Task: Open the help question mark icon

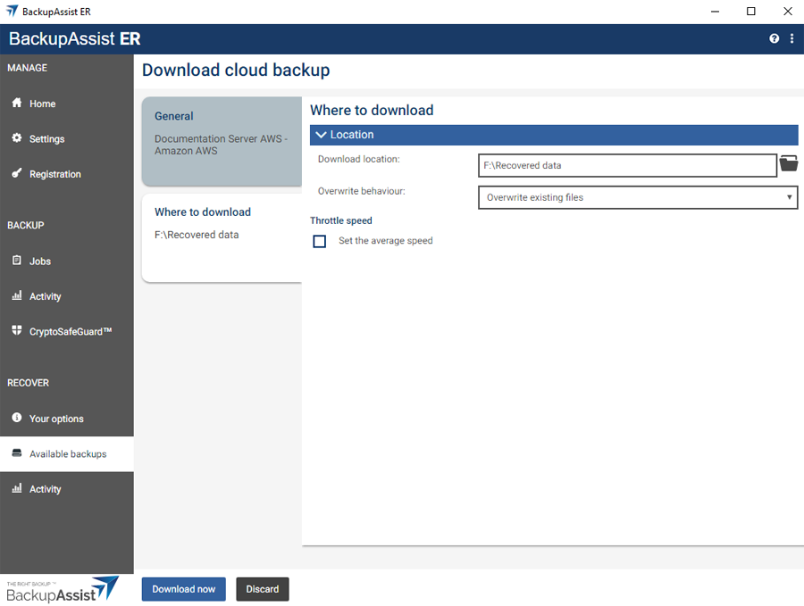Action: pyautogui.click(x=774, y=38)
